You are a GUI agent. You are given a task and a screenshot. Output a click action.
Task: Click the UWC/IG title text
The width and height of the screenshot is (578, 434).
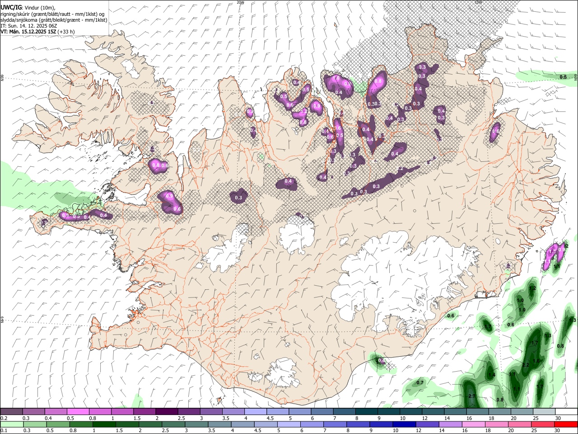[x=10, y=7]
